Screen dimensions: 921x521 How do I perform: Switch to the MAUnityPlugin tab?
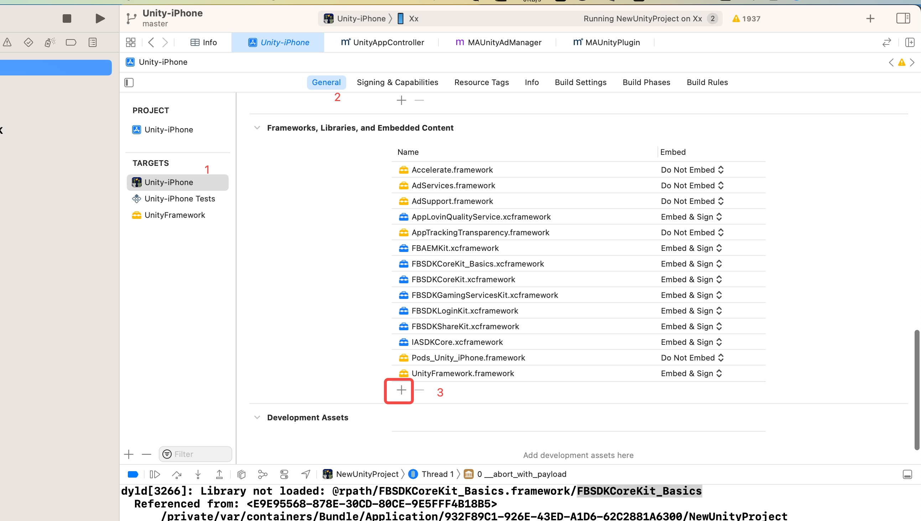pyautogui.click(x=606, y=42)
